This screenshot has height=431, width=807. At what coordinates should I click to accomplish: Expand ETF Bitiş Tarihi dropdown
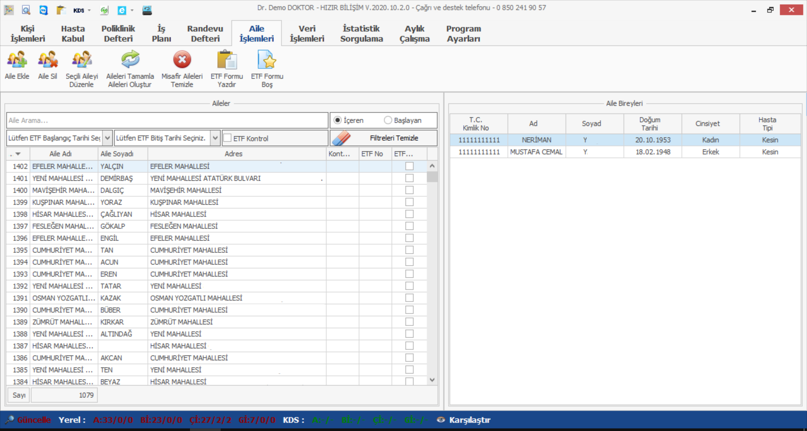[215, 138]
